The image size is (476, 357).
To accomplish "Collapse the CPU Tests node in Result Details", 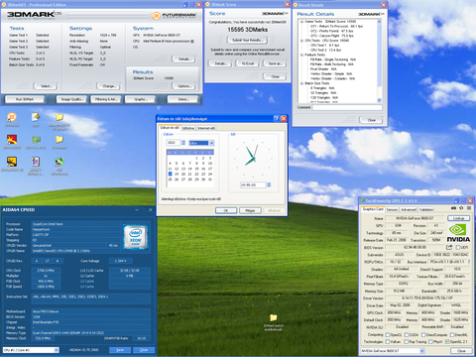I will [301, 41].
